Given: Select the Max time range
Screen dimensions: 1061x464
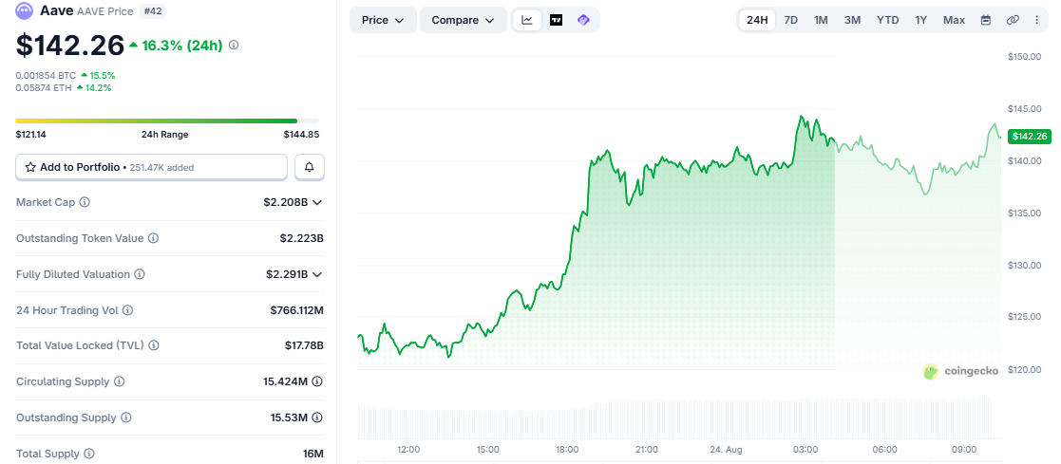Looking at the screenshot, I should tap(954, 20).
